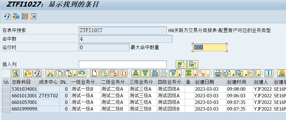Click 6601013001 in the 总账科目 column
This screenshot has height=120, width=286.
tap(24, 96)
